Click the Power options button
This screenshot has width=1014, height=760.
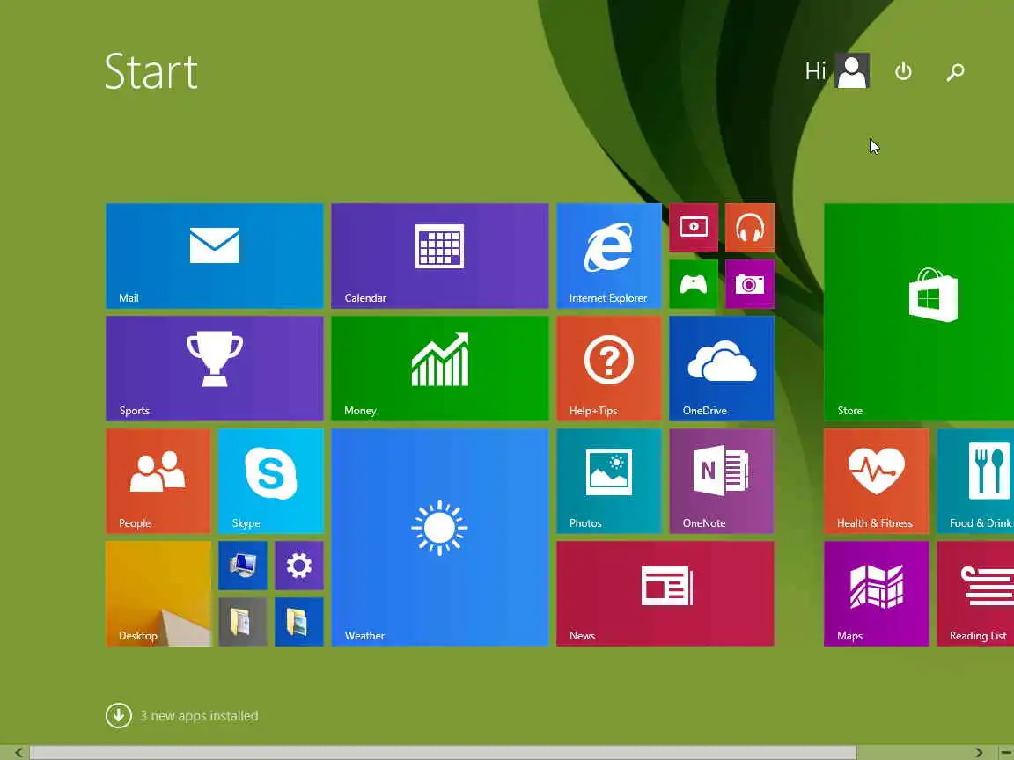(903, 71)
